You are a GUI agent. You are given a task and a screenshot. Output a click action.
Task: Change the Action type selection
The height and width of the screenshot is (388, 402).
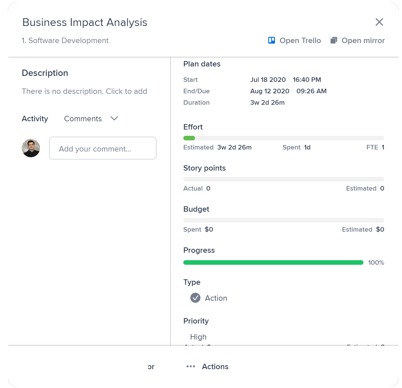point(216,298)
